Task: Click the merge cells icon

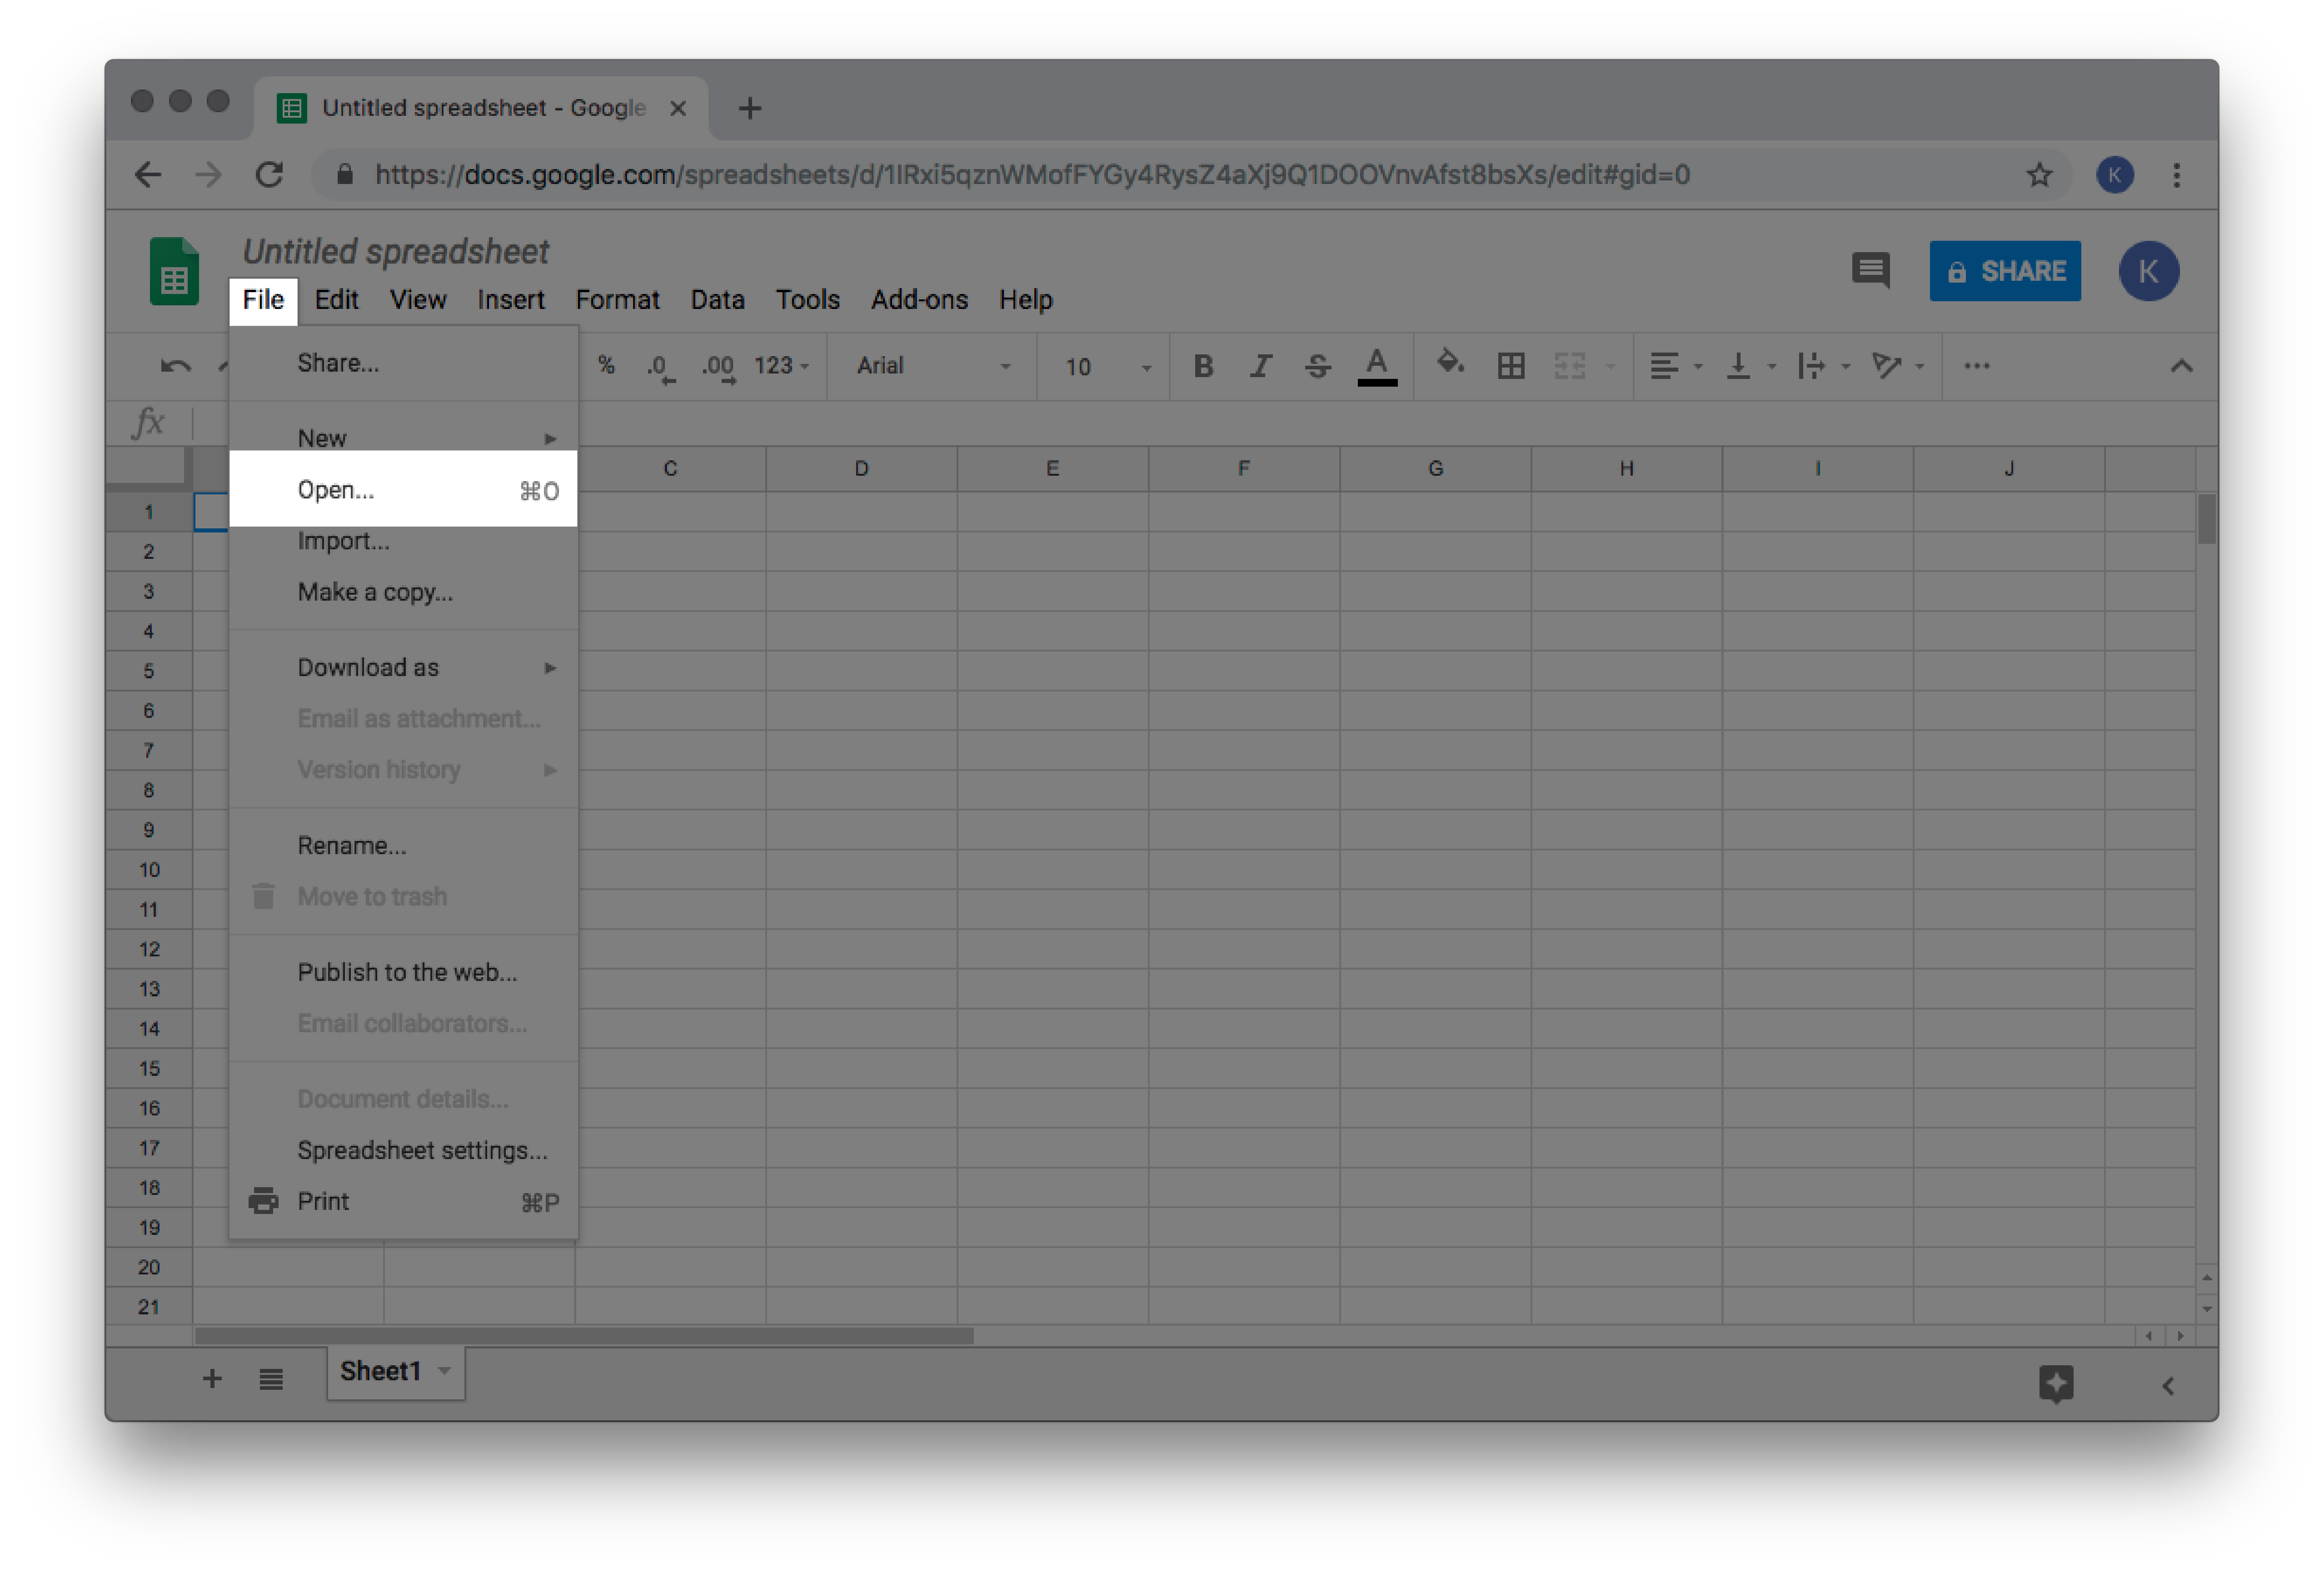Action: 1570,366
